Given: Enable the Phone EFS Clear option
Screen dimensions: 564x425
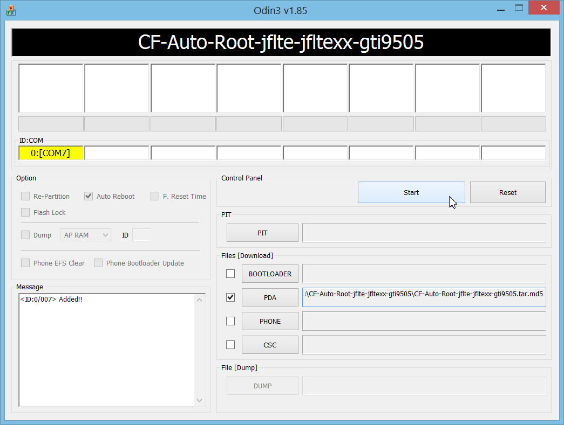Looking at the screenshot, I should [x=25, y=263].
